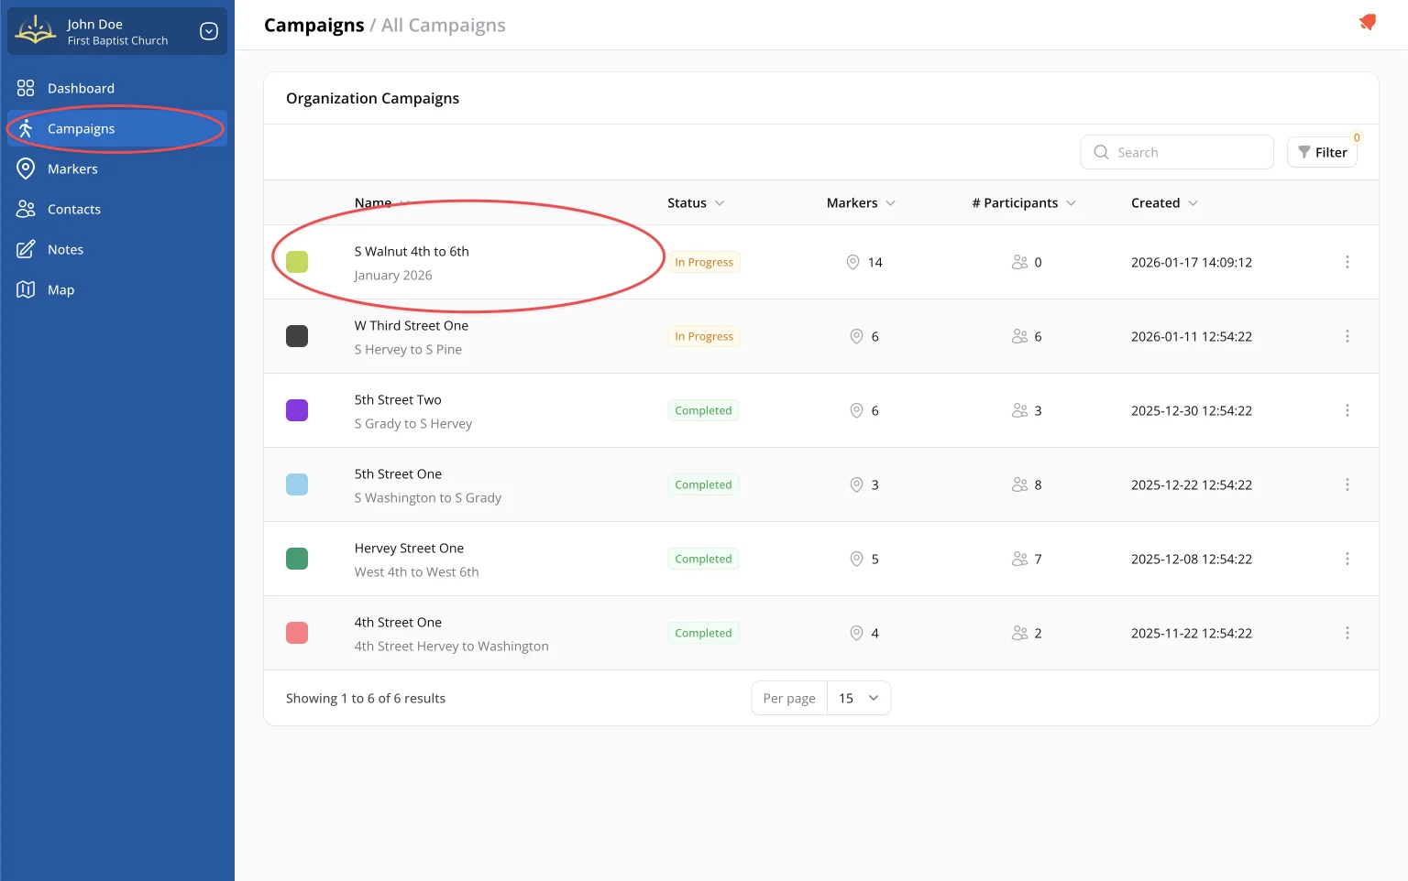
Task: Click the red notification icon at top right
Action: pyautogui.click(x=1367, y=23)
